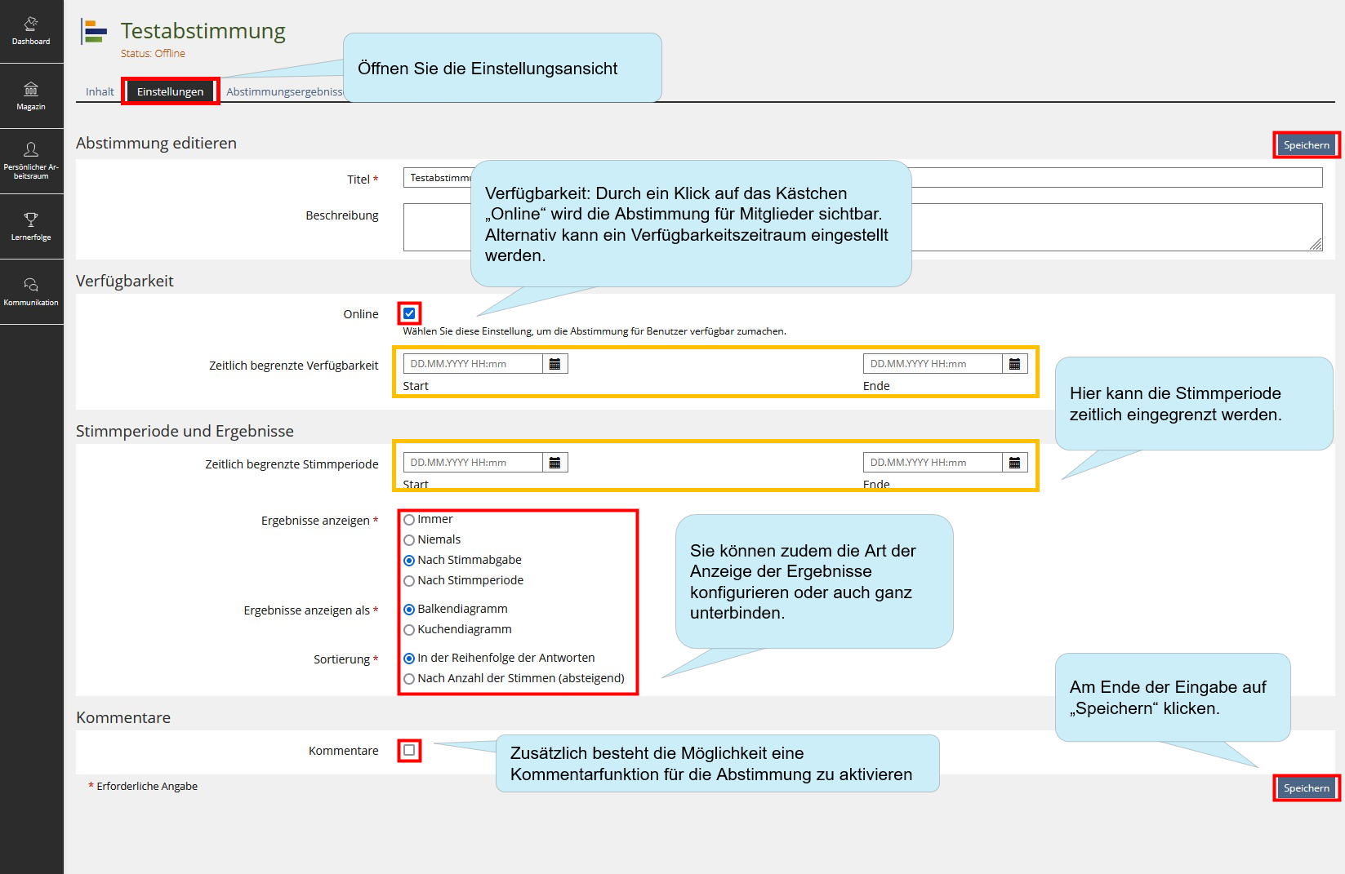Image resolution: width=1345 pixels, height=874 pixels.
Task: Click the 'Zeitlich begrenzte Stimmperiode' label
Action: tap(292, 464)
